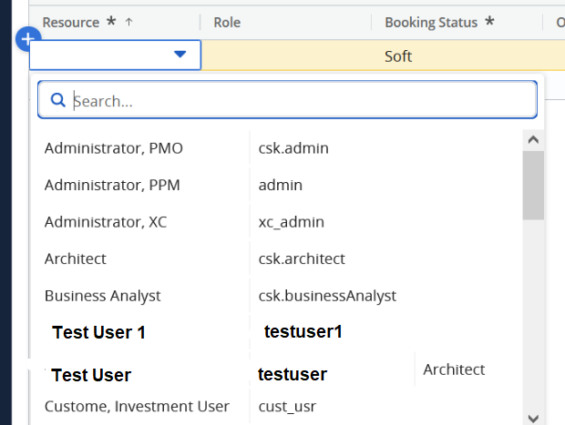Click the Role column header

coord(226,22)
